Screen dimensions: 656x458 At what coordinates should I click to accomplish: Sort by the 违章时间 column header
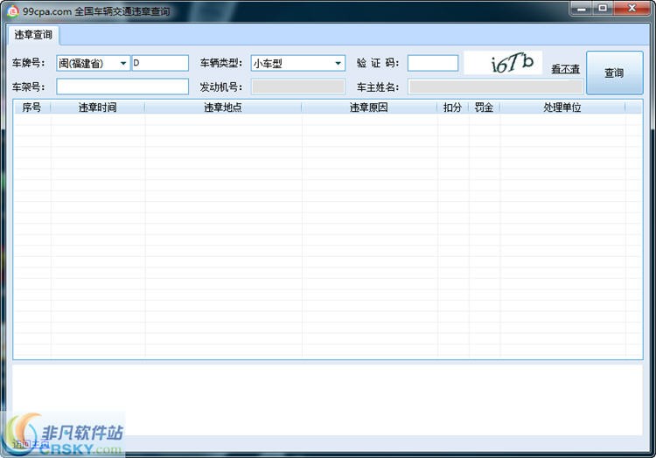(x=97, y=108)
